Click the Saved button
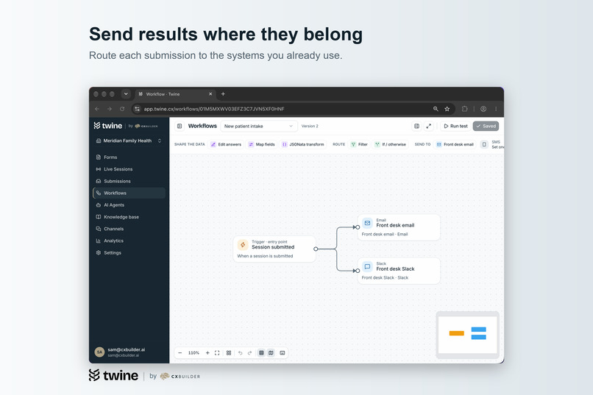 [x=486, y=127]
